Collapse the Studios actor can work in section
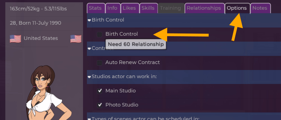The height and width of the screenshot is (120, 281). point(89,77)
